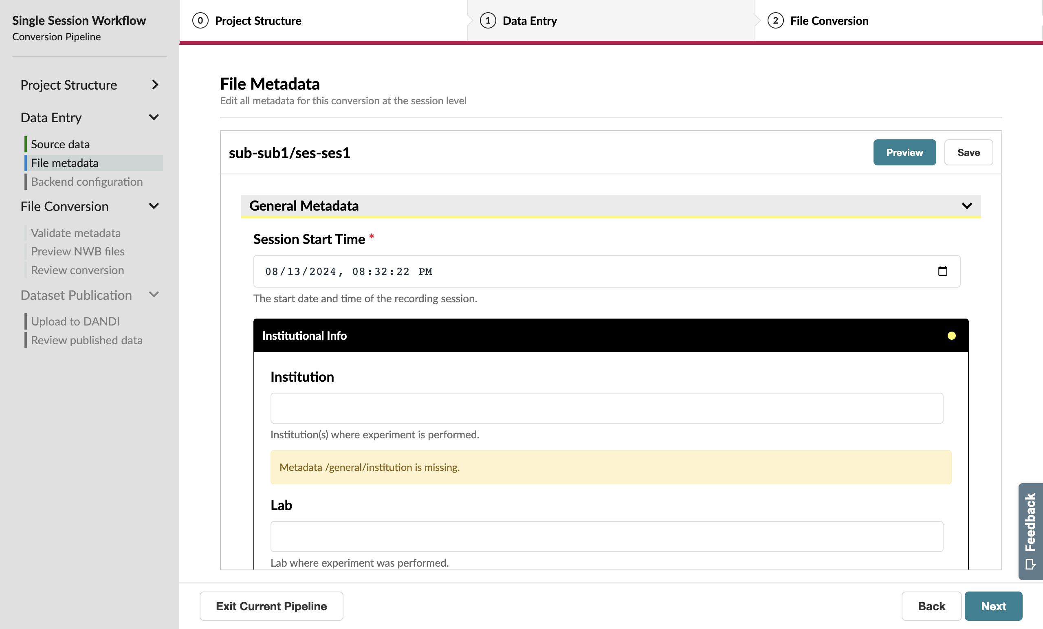Go Back to previous page
Screen dimensions: 1043x629
[x=931, y=606]
